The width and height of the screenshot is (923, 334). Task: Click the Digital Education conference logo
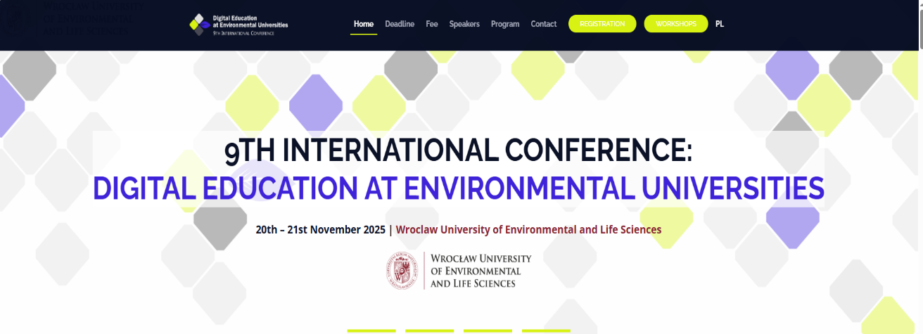pyautogui.click(x=239, y=24)
